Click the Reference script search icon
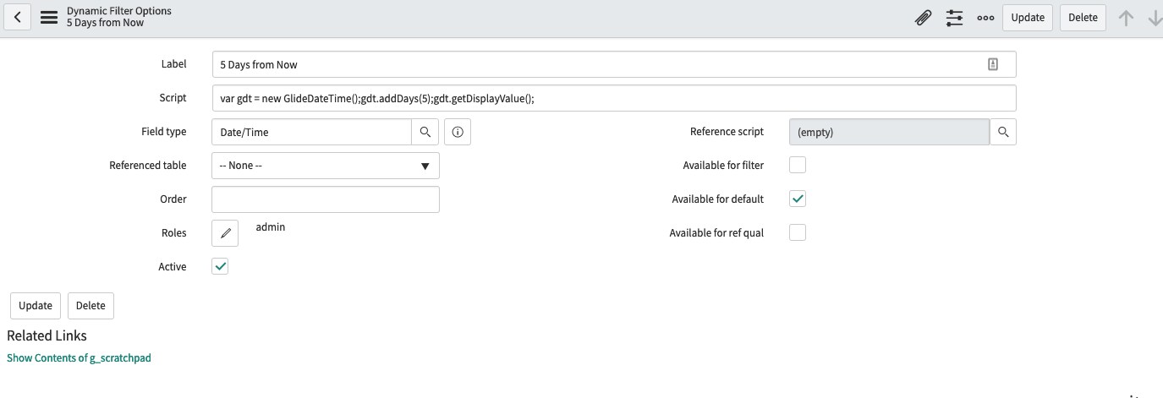 pyautogui.click(x=1003, y=132)
